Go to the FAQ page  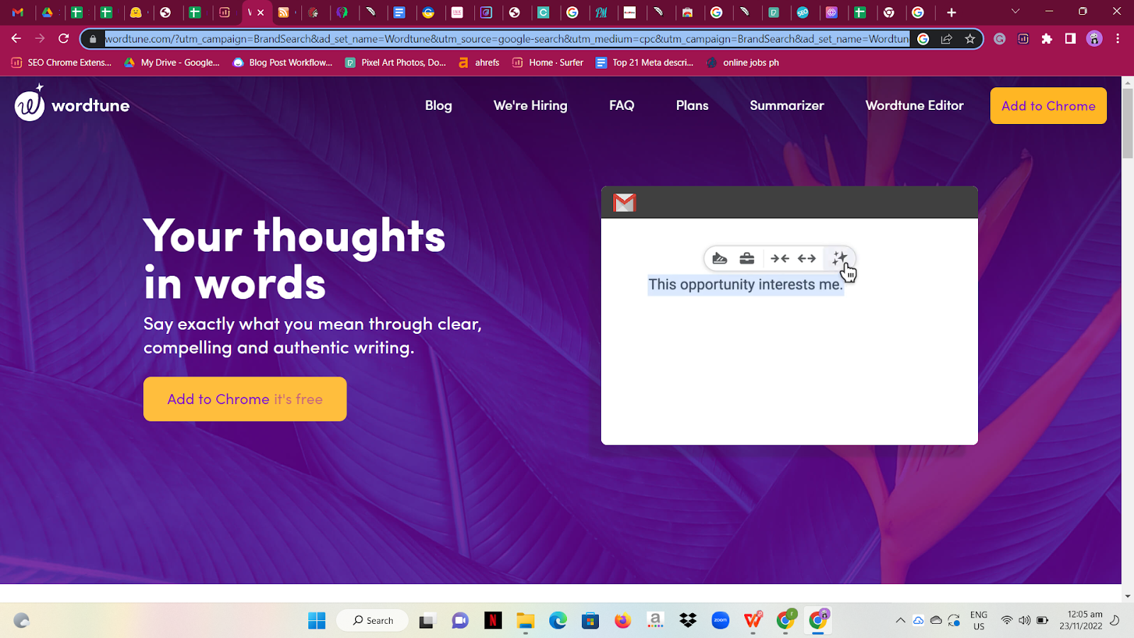tap(622, 106)
